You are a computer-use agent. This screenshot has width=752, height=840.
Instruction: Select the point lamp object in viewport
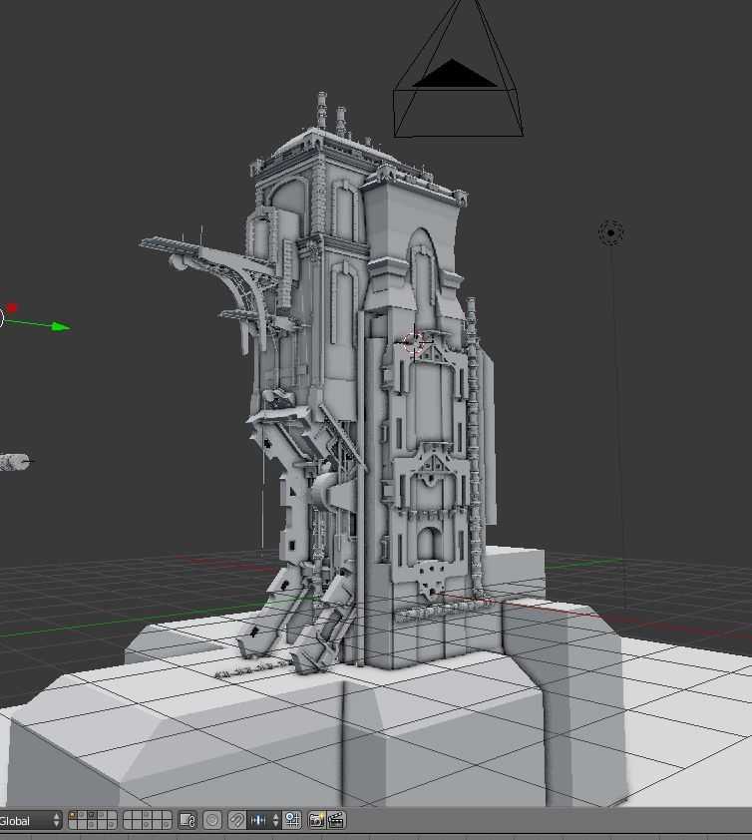610,233
